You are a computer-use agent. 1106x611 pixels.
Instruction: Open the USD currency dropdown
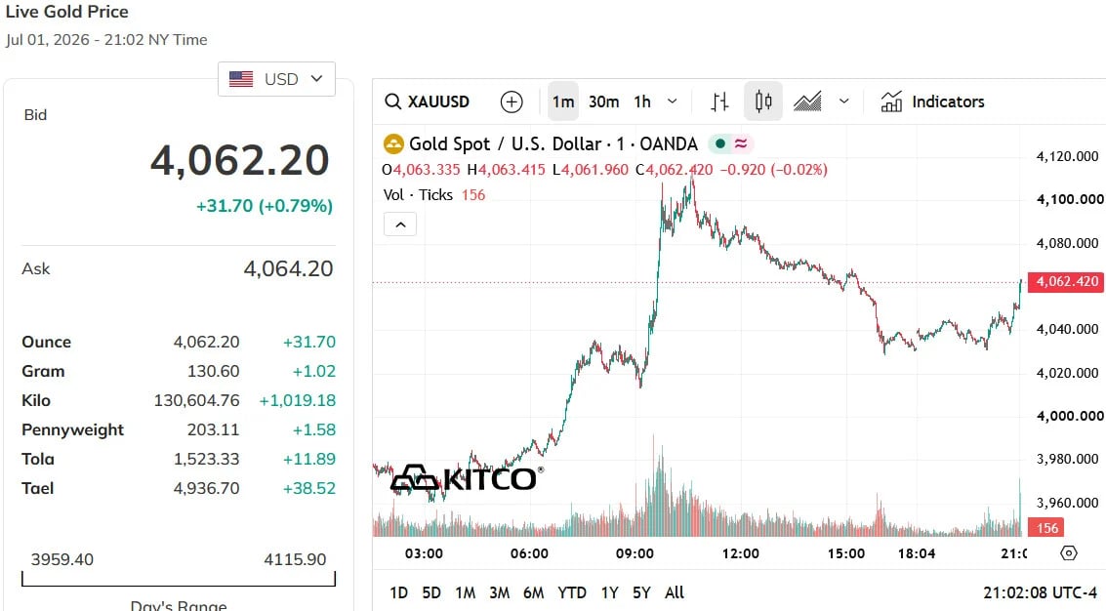[276, 79]
